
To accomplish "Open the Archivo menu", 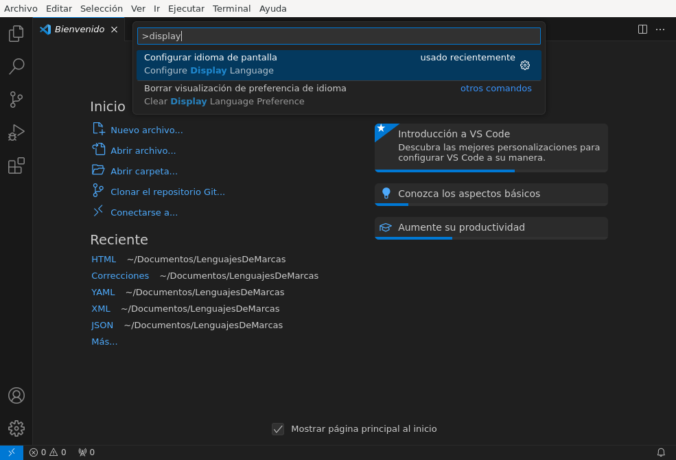I will pyautogui.click(x=21, y=9).
